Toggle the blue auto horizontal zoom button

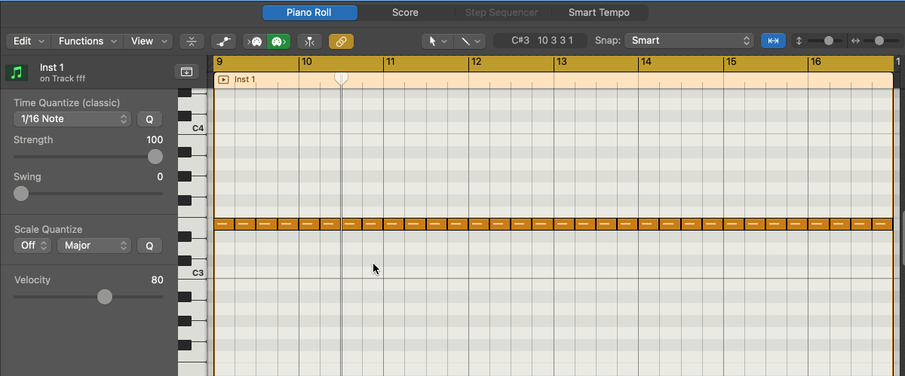click(773, 41)
